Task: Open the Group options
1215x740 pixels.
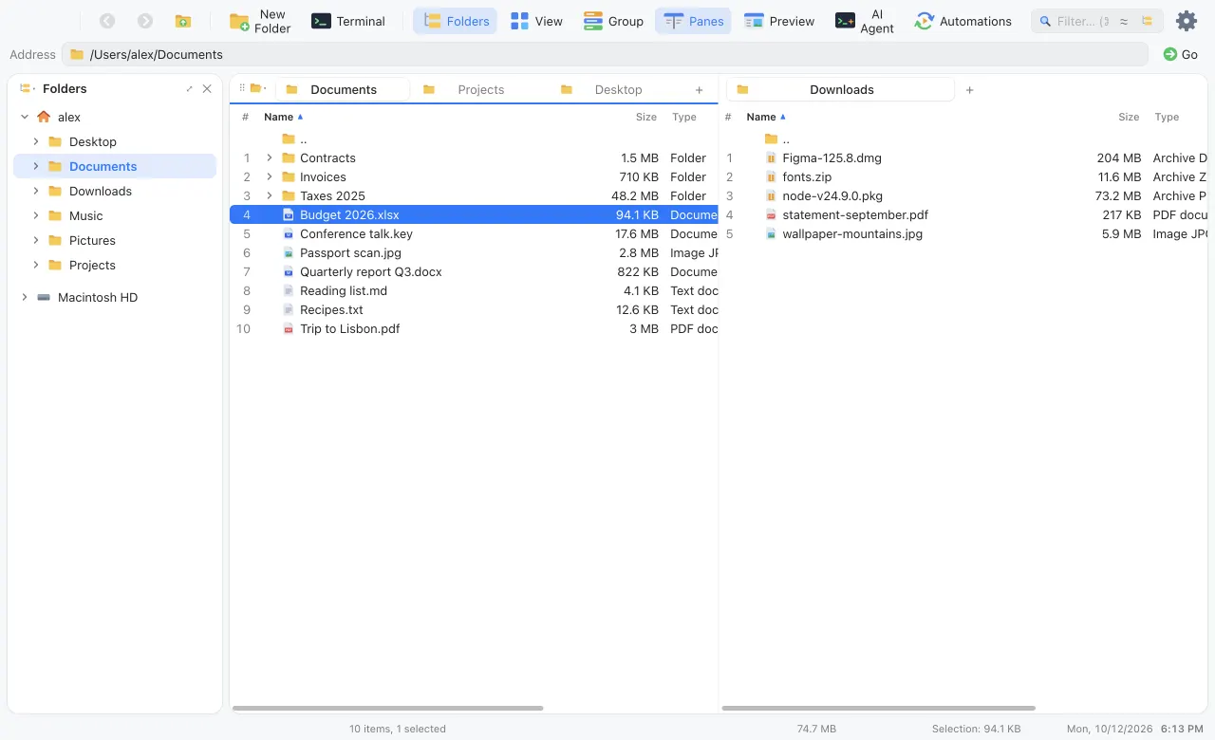Action: (x=613, y=21)
